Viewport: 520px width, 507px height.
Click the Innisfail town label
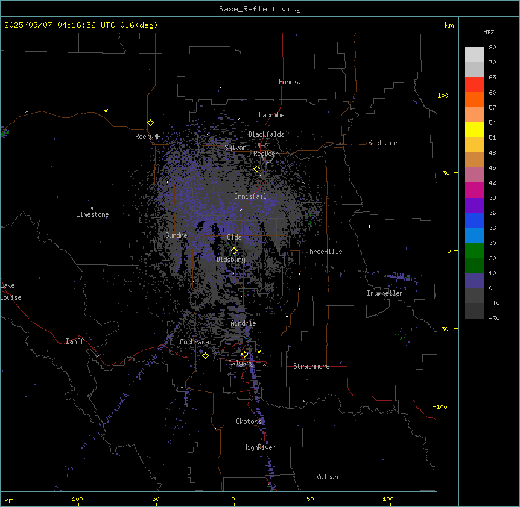[250, 196]
